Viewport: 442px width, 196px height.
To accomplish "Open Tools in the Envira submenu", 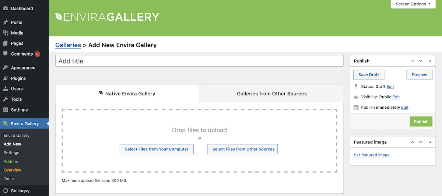I will (8, 179).
